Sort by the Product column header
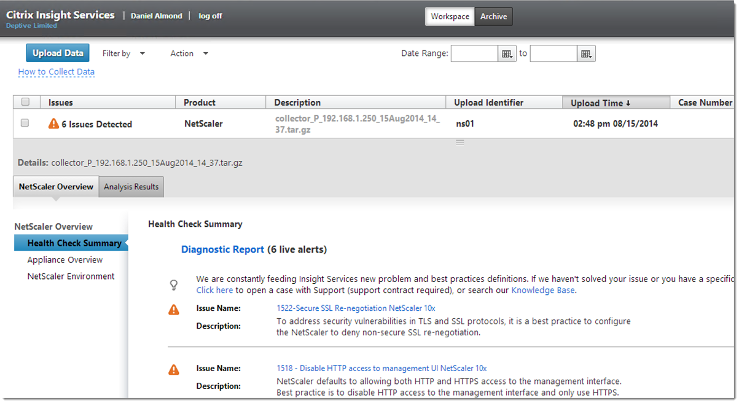This screenshot has width=739, height=403. [x=221, y=103]
